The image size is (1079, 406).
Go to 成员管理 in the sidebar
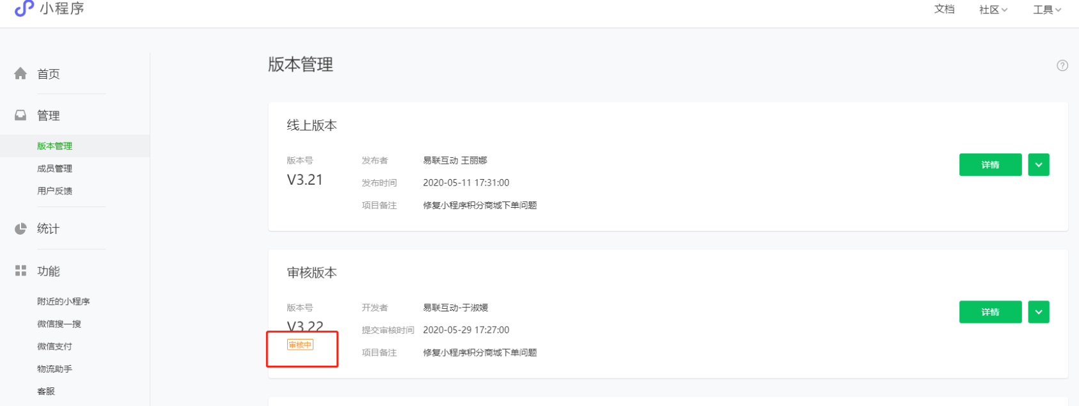click(x=54, y=168)
